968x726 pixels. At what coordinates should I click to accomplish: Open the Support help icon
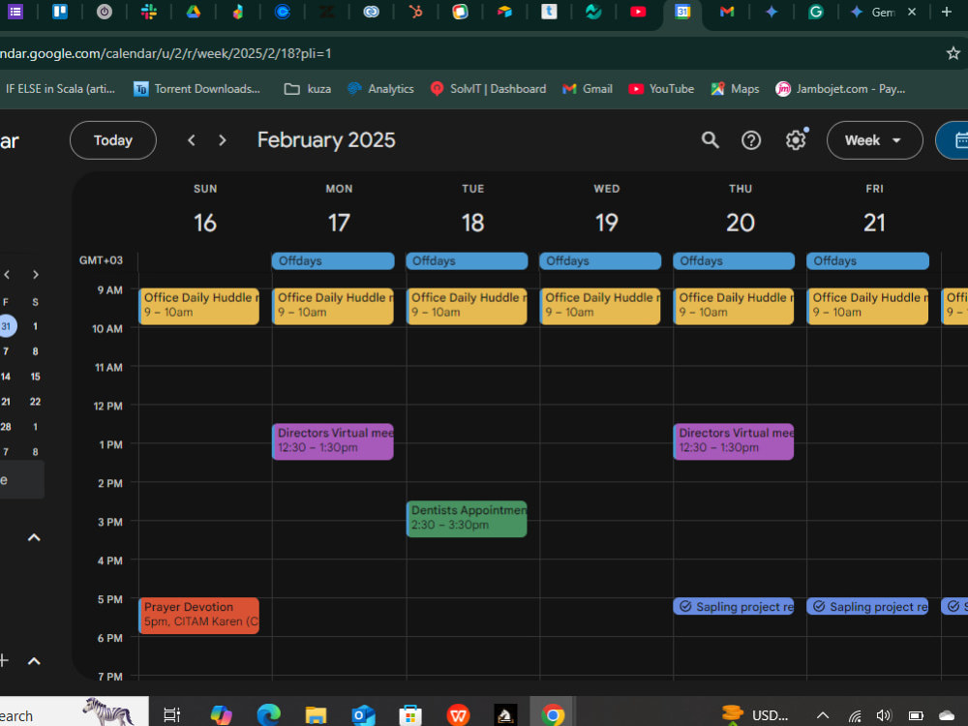pyautogui.click(x=751, y=140)
